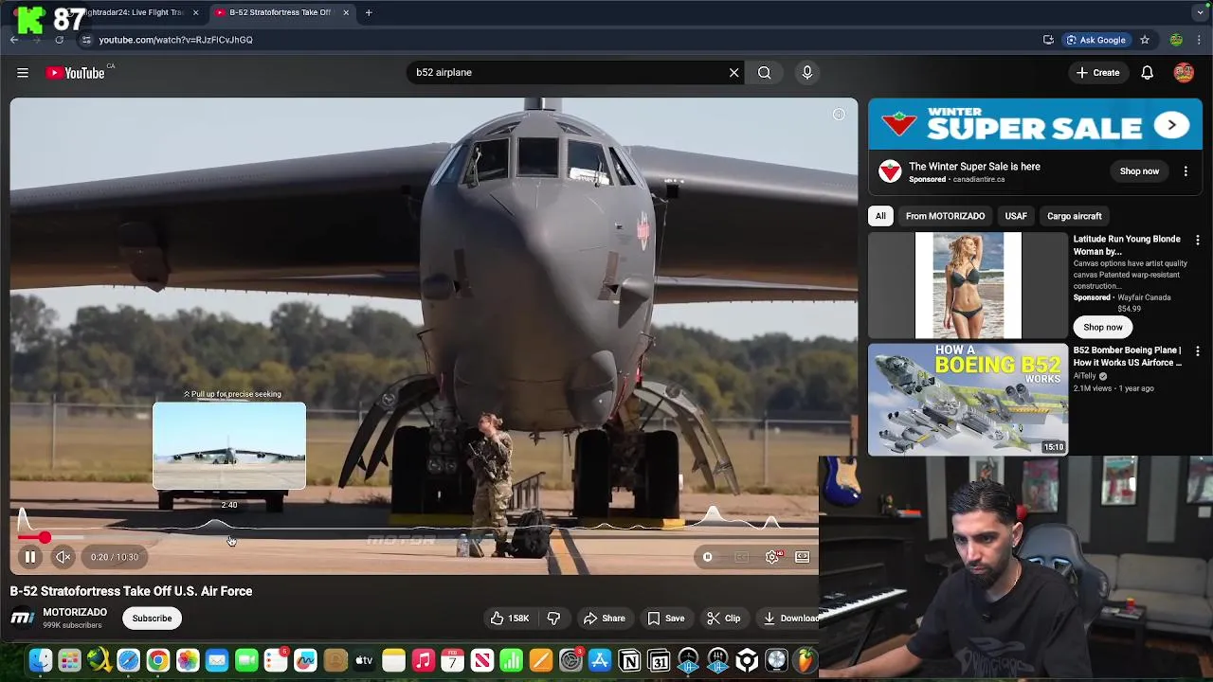
Task: Click Shop now on Wayfair ad
Action: [x=1103, y=327]
